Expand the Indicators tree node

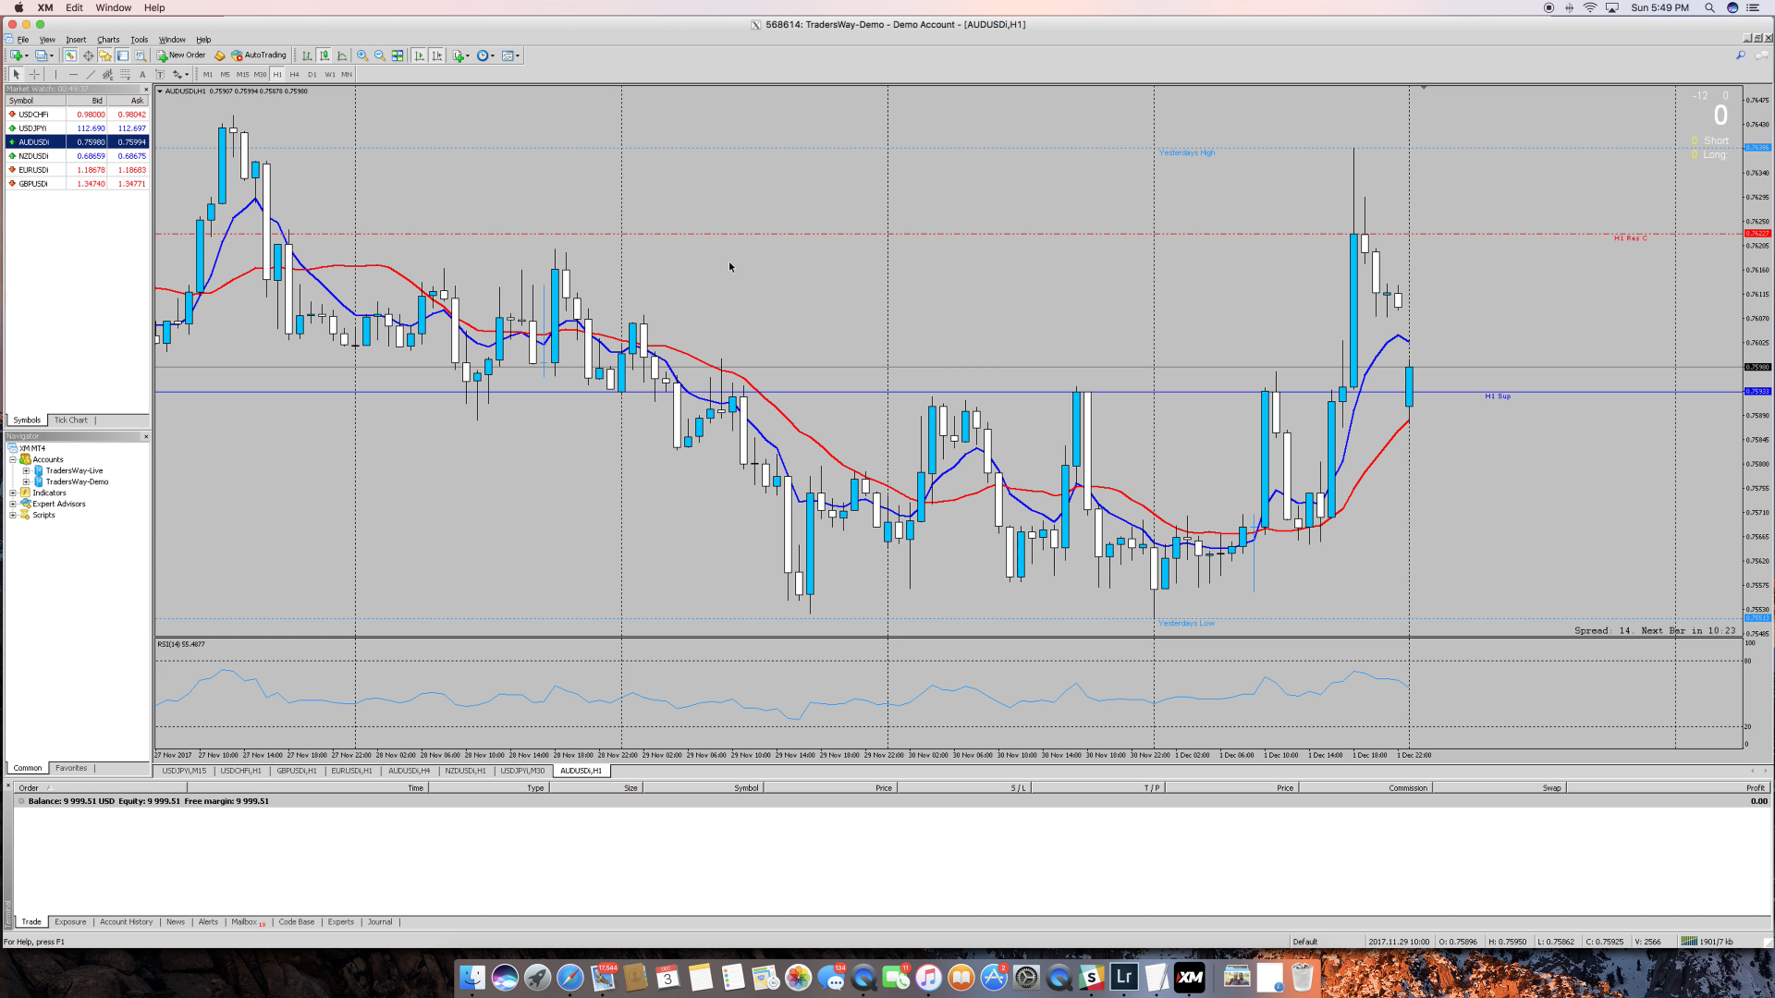coord(13,493)
